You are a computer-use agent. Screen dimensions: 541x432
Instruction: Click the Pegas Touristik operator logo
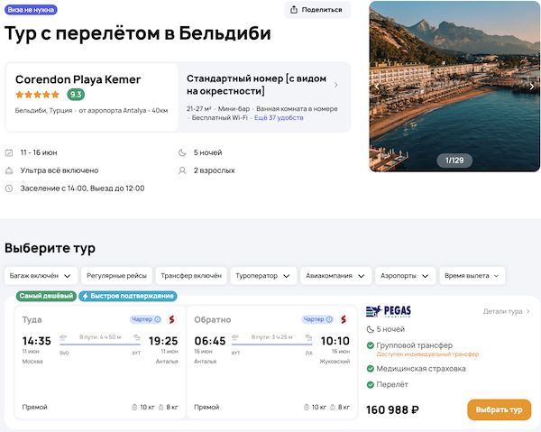coord(386,312)
